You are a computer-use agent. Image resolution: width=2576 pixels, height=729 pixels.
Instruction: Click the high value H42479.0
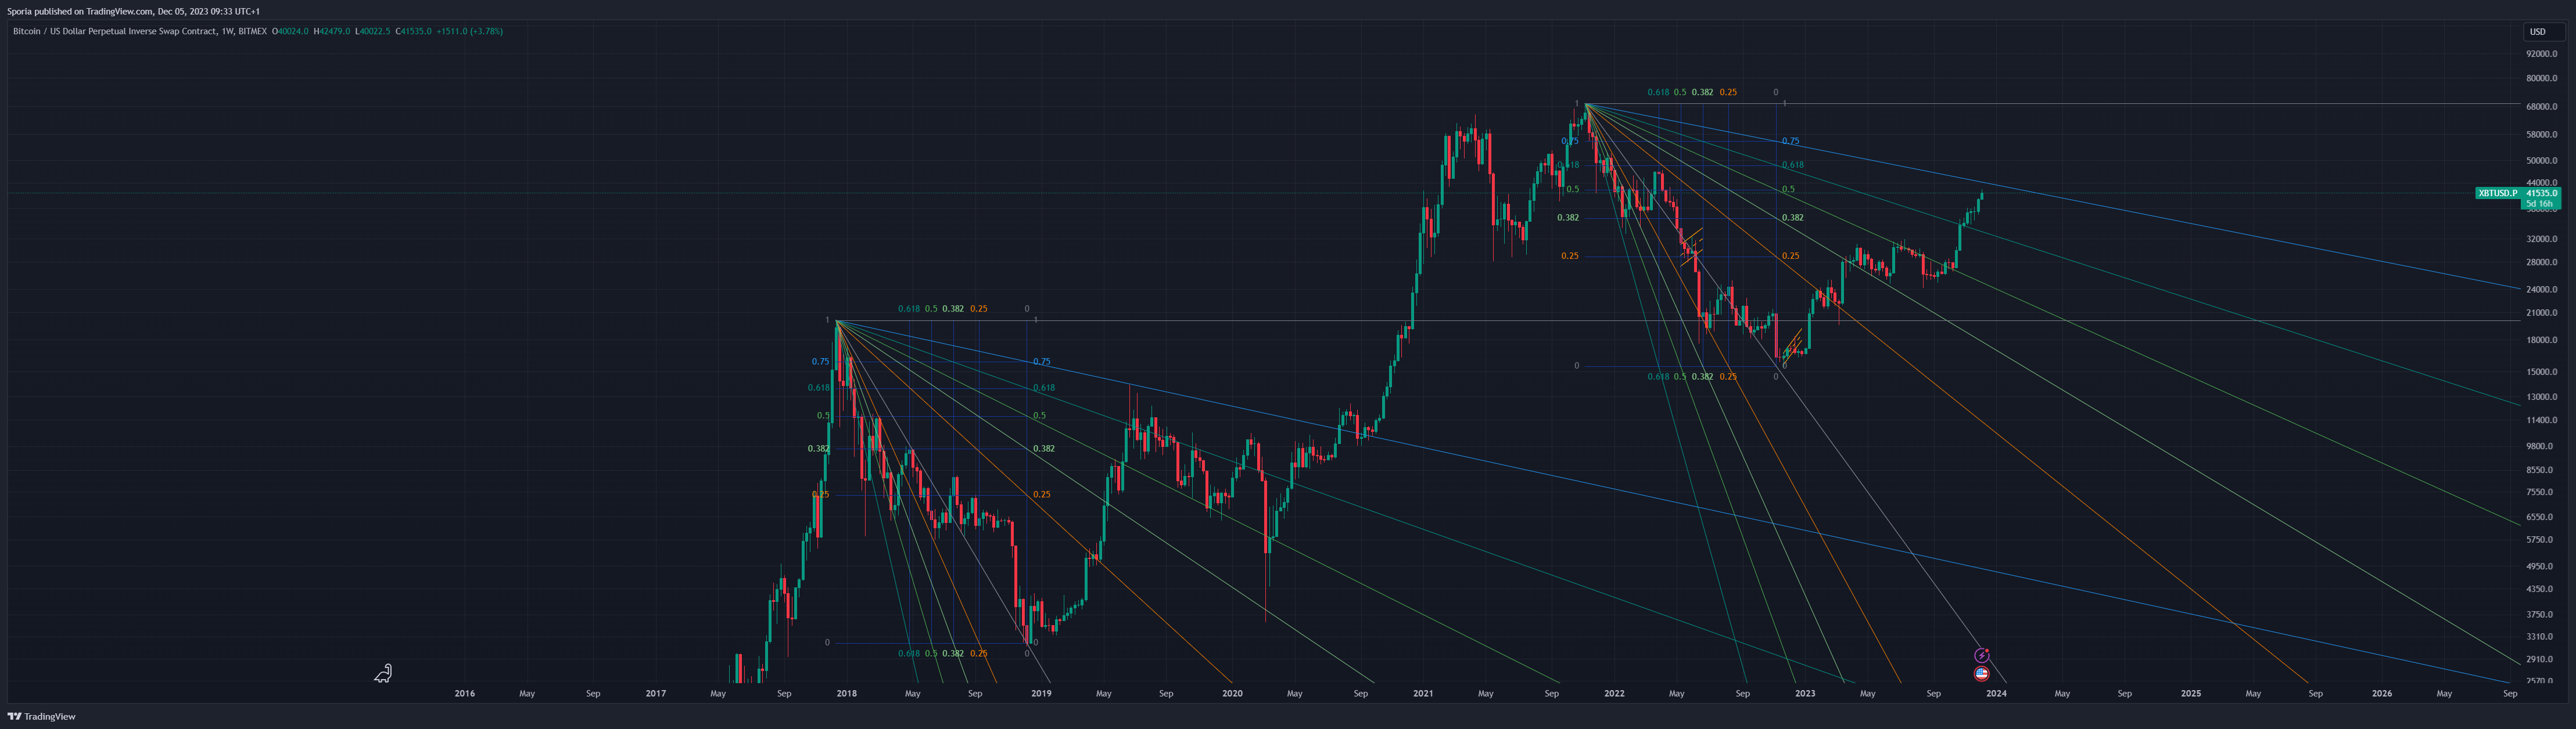click(x=332, y=32)
